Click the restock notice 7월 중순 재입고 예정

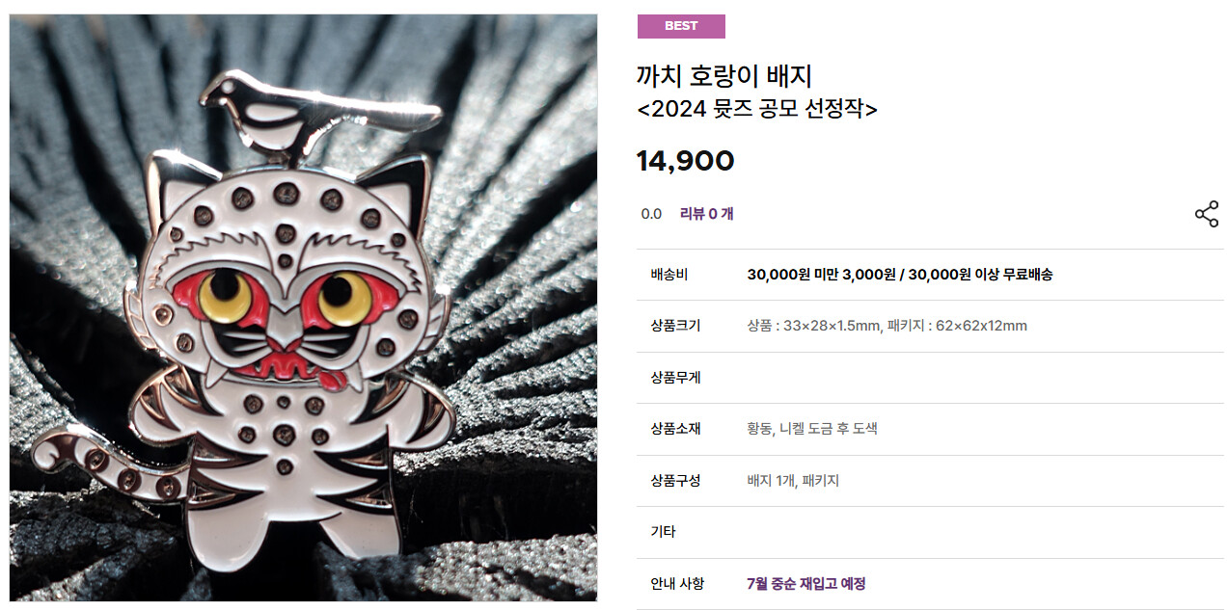pos(806,584)
